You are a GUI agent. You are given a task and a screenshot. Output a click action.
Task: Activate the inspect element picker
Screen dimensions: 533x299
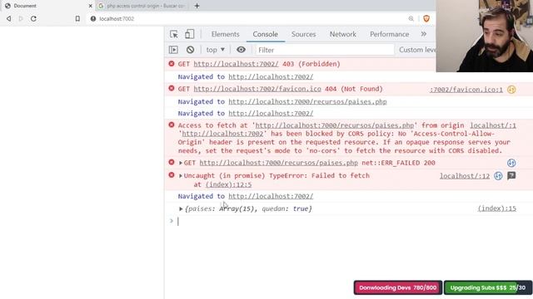174,34
